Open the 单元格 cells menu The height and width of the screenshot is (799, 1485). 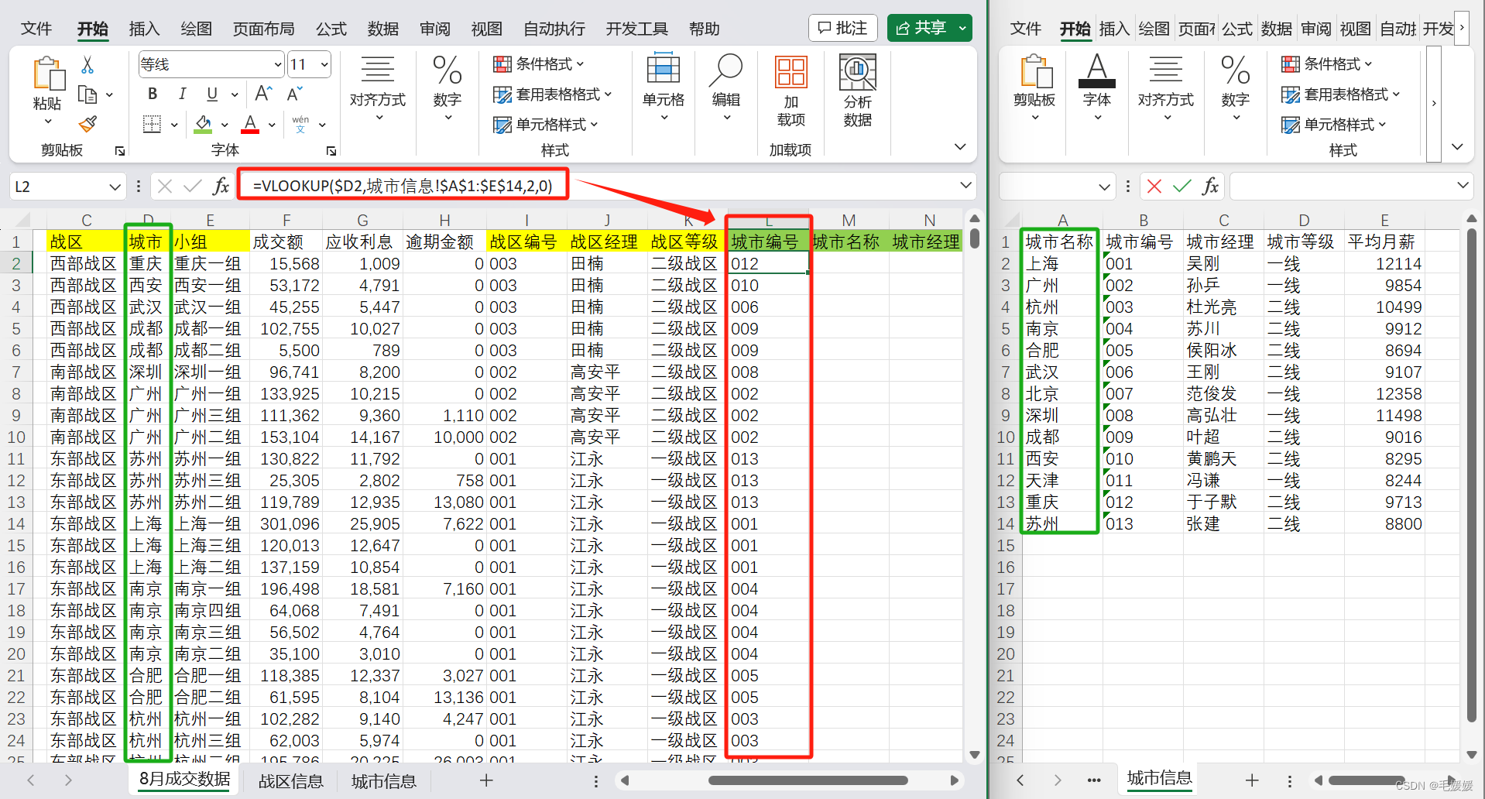[664, 87]
